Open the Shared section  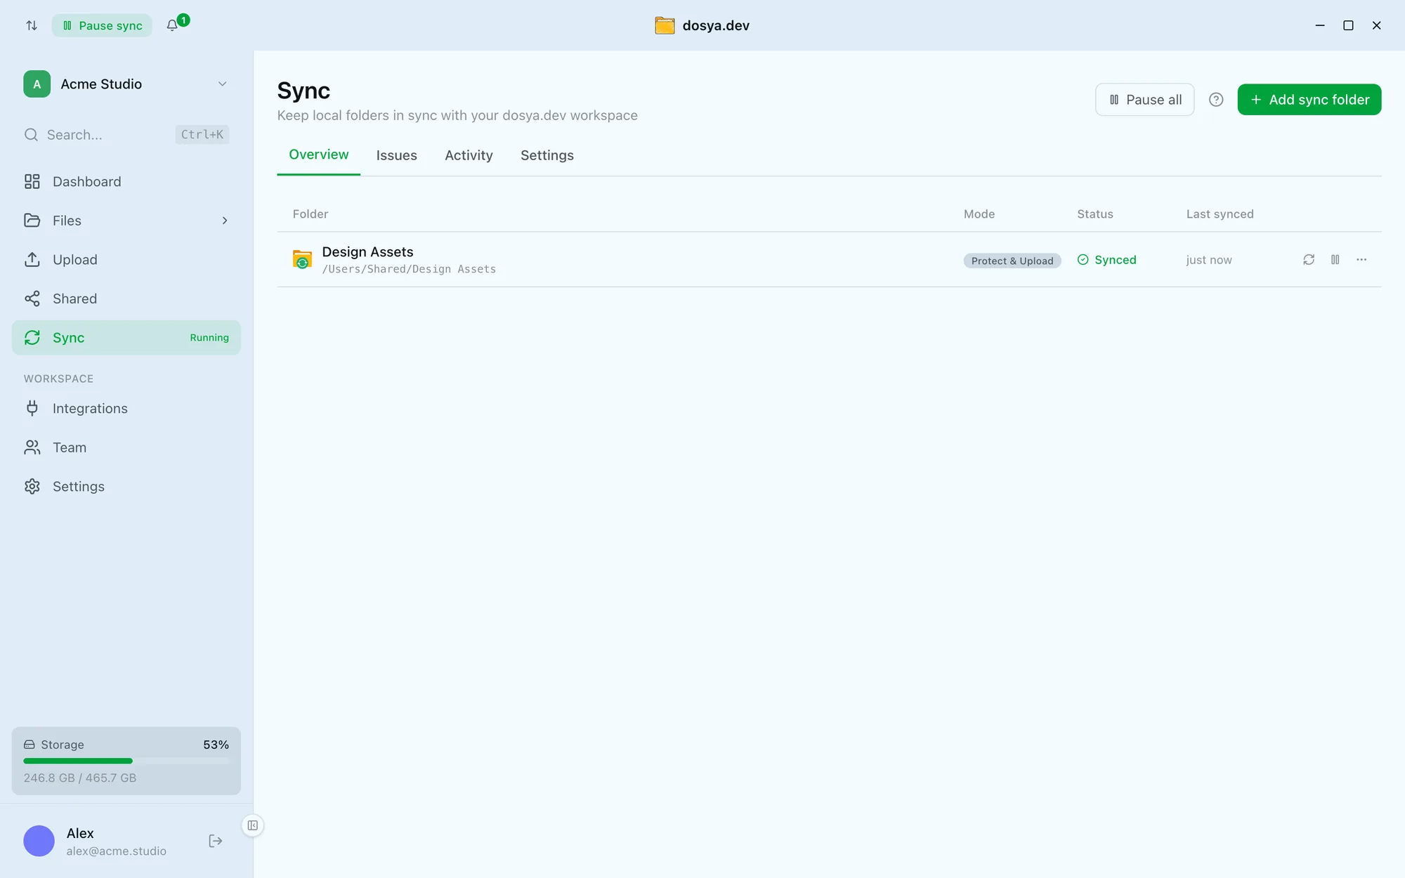(126, 299)
